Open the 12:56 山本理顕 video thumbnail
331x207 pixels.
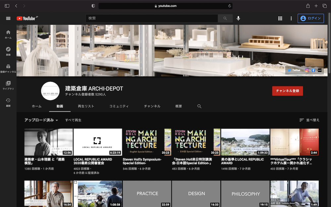click(x=49, y=142)
